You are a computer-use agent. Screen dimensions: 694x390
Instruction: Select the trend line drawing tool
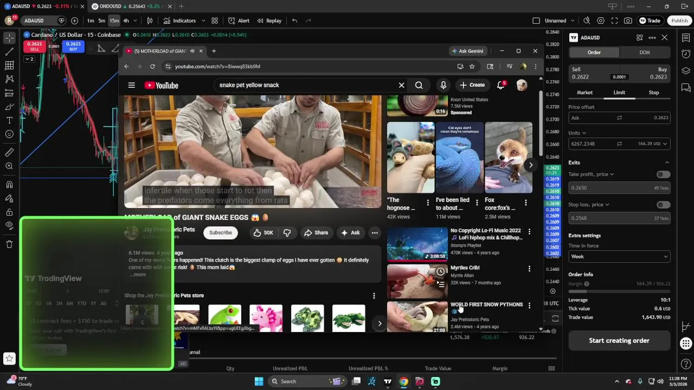click(9, 52)
